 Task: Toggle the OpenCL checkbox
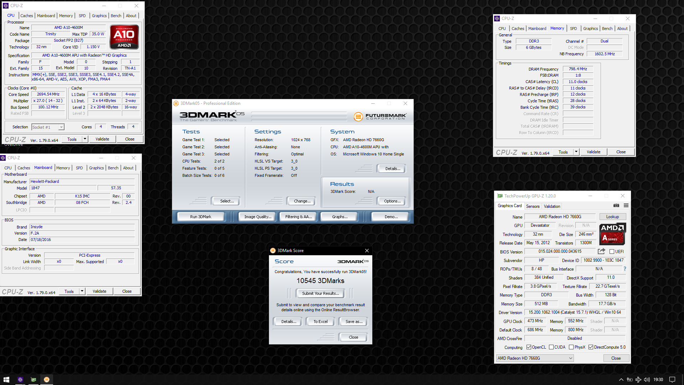[529, 347]
